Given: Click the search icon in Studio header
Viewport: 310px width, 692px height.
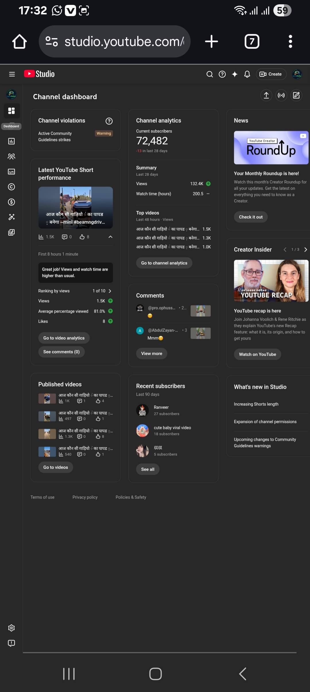Looking at the screenshot, I should pyautogui.click(x=210, y=74).
